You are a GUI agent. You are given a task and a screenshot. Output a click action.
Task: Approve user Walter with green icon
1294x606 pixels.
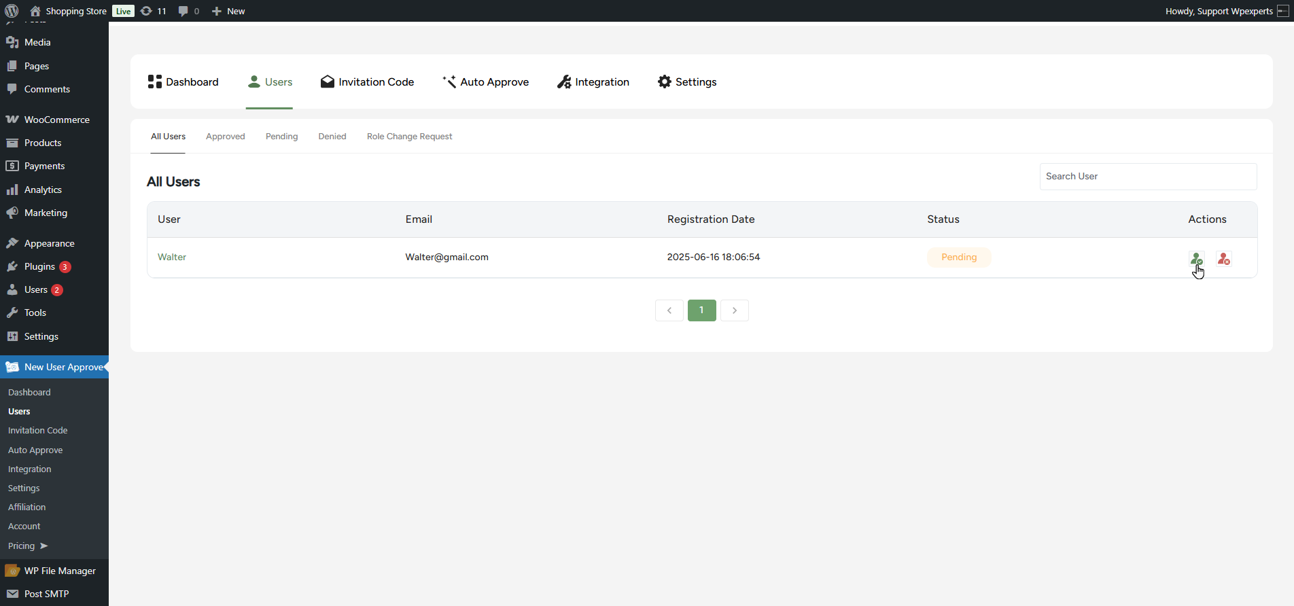click(1196, 259)
